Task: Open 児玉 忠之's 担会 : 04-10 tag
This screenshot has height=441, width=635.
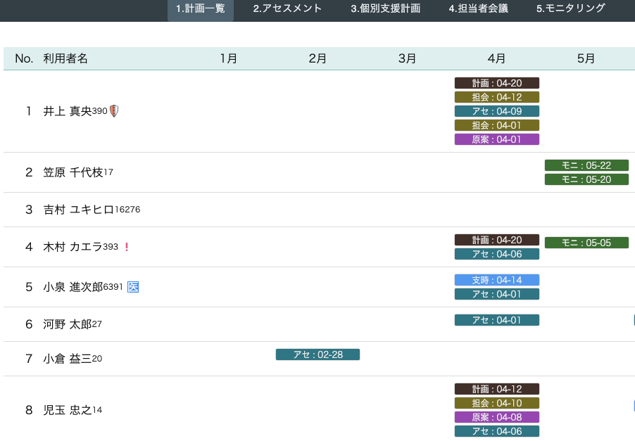Action: point(497,404)
